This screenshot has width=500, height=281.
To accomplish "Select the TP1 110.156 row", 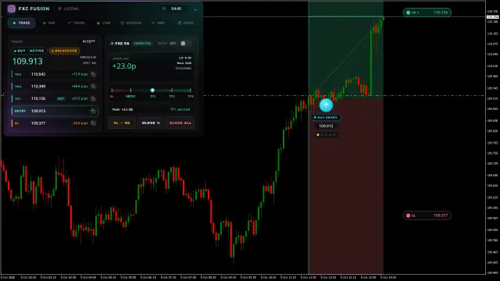I will pyautogui.click(x=54, y=99).
